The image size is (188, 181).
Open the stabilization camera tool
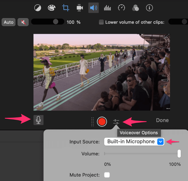80,8
